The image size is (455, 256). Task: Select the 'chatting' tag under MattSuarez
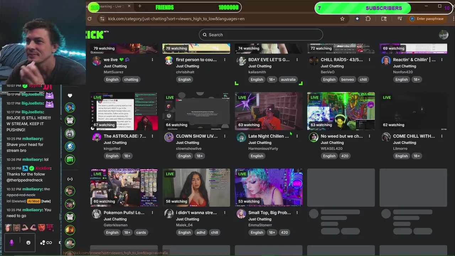[x=131, y=80]
